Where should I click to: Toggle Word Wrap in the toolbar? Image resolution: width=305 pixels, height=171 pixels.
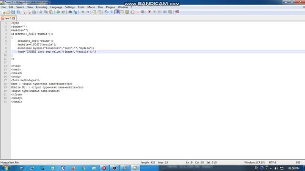click(x=106, y=12)
